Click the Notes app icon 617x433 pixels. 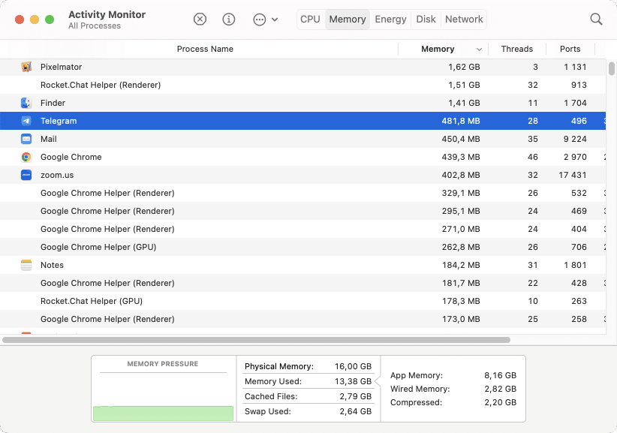(x=26, y=265)
